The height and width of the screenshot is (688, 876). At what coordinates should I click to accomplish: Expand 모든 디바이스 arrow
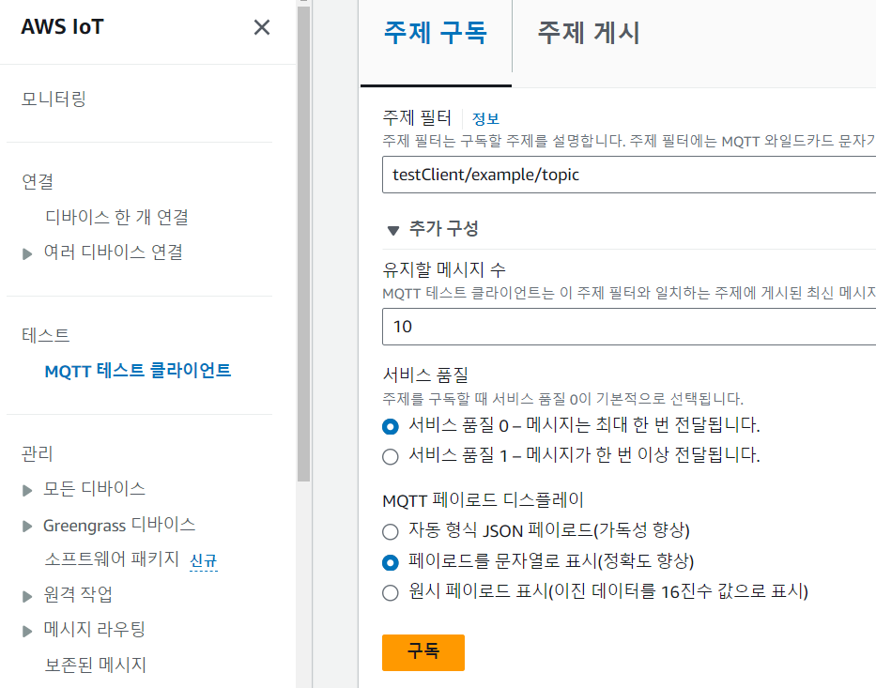click(27, 490)
